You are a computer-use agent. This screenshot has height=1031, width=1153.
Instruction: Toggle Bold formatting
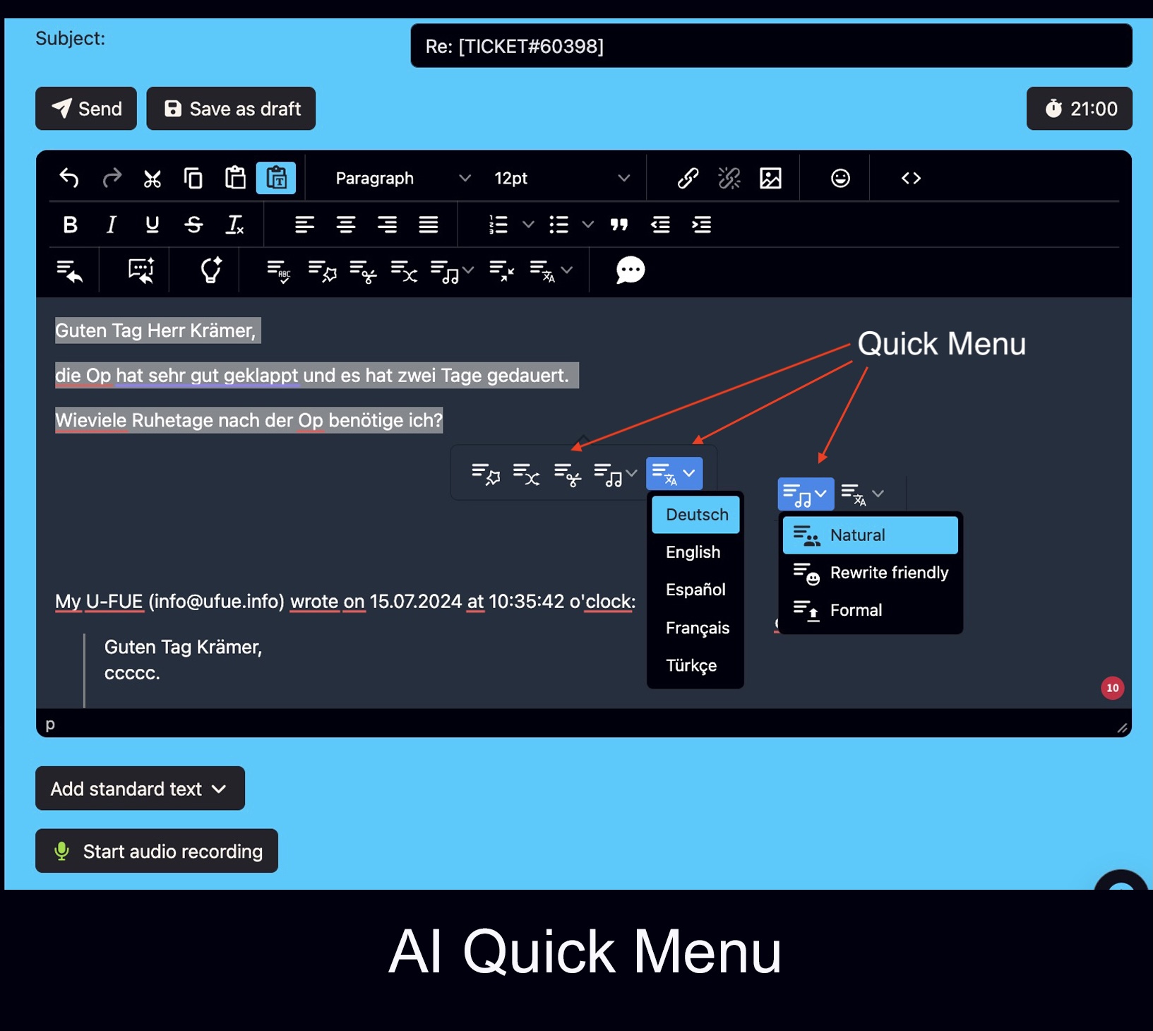pos(70,225)
